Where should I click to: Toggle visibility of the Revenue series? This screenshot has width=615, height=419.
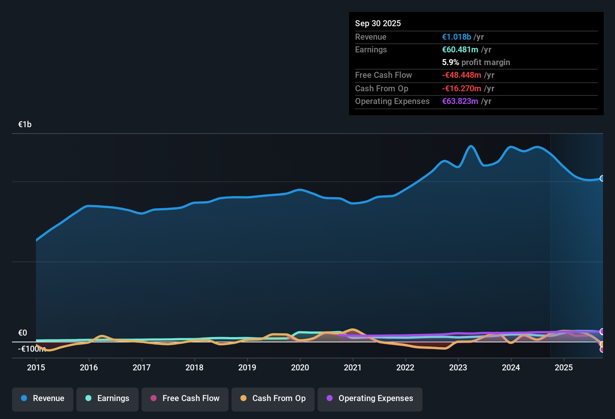click(x=42, y=399)
